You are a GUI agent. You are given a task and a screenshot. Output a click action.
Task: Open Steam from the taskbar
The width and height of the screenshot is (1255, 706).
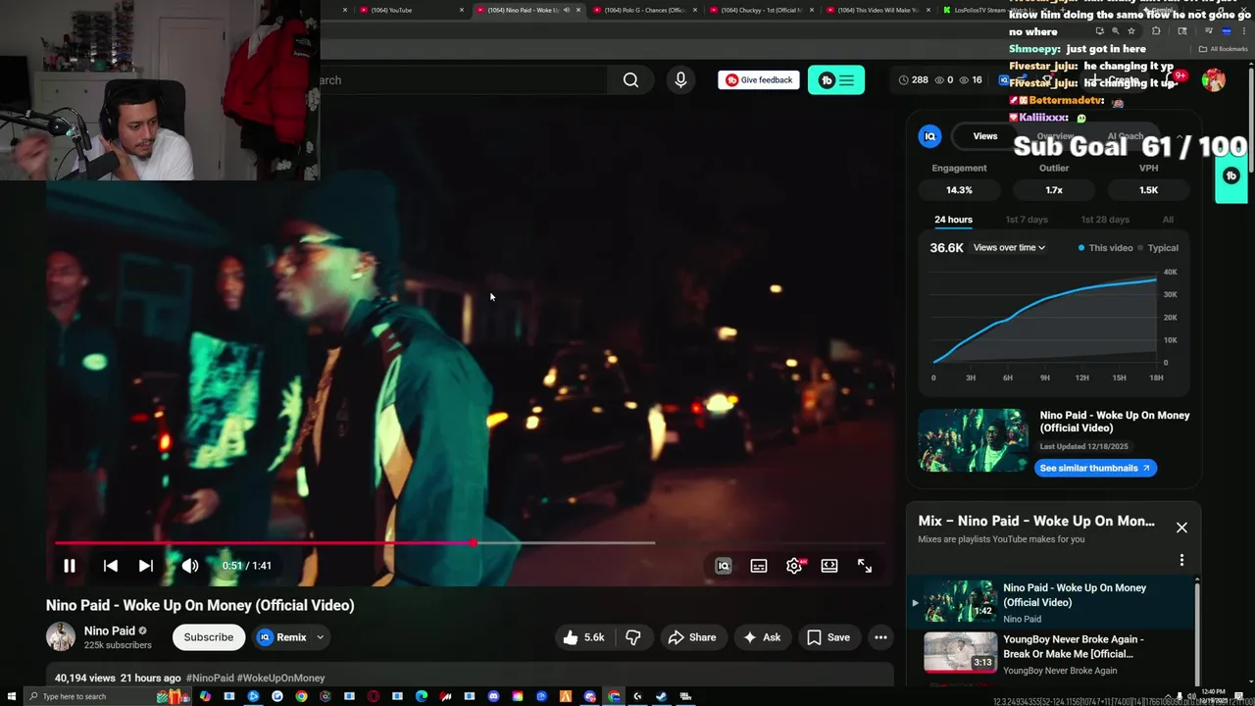click(661, 697)
